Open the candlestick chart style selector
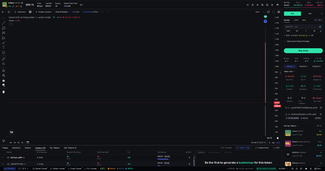Image resolution: width=325 pixels, height=171 pixels. coord(9,12)
